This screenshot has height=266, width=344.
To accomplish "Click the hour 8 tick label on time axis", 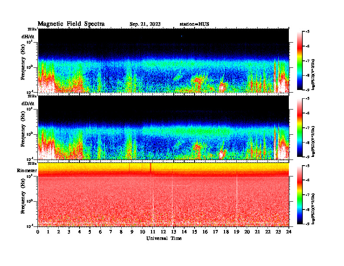I will (122, 232).
